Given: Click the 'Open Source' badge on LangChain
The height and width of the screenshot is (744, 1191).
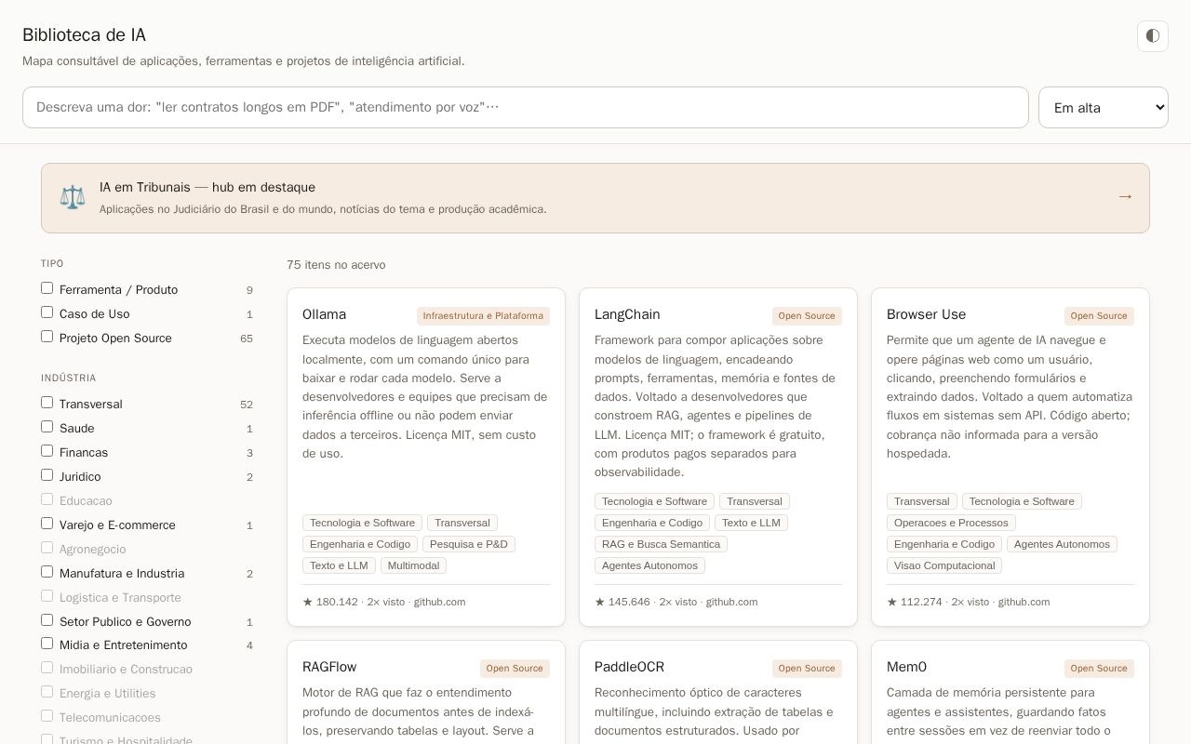Looking at the screenshot, I should [x=807, y=316].
